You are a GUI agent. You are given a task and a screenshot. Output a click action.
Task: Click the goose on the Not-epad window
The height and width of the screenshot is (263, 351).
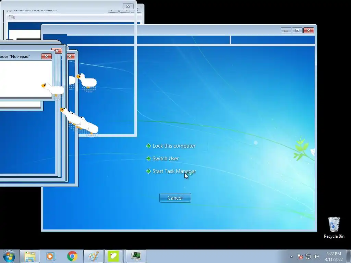(x=53, y=89)
